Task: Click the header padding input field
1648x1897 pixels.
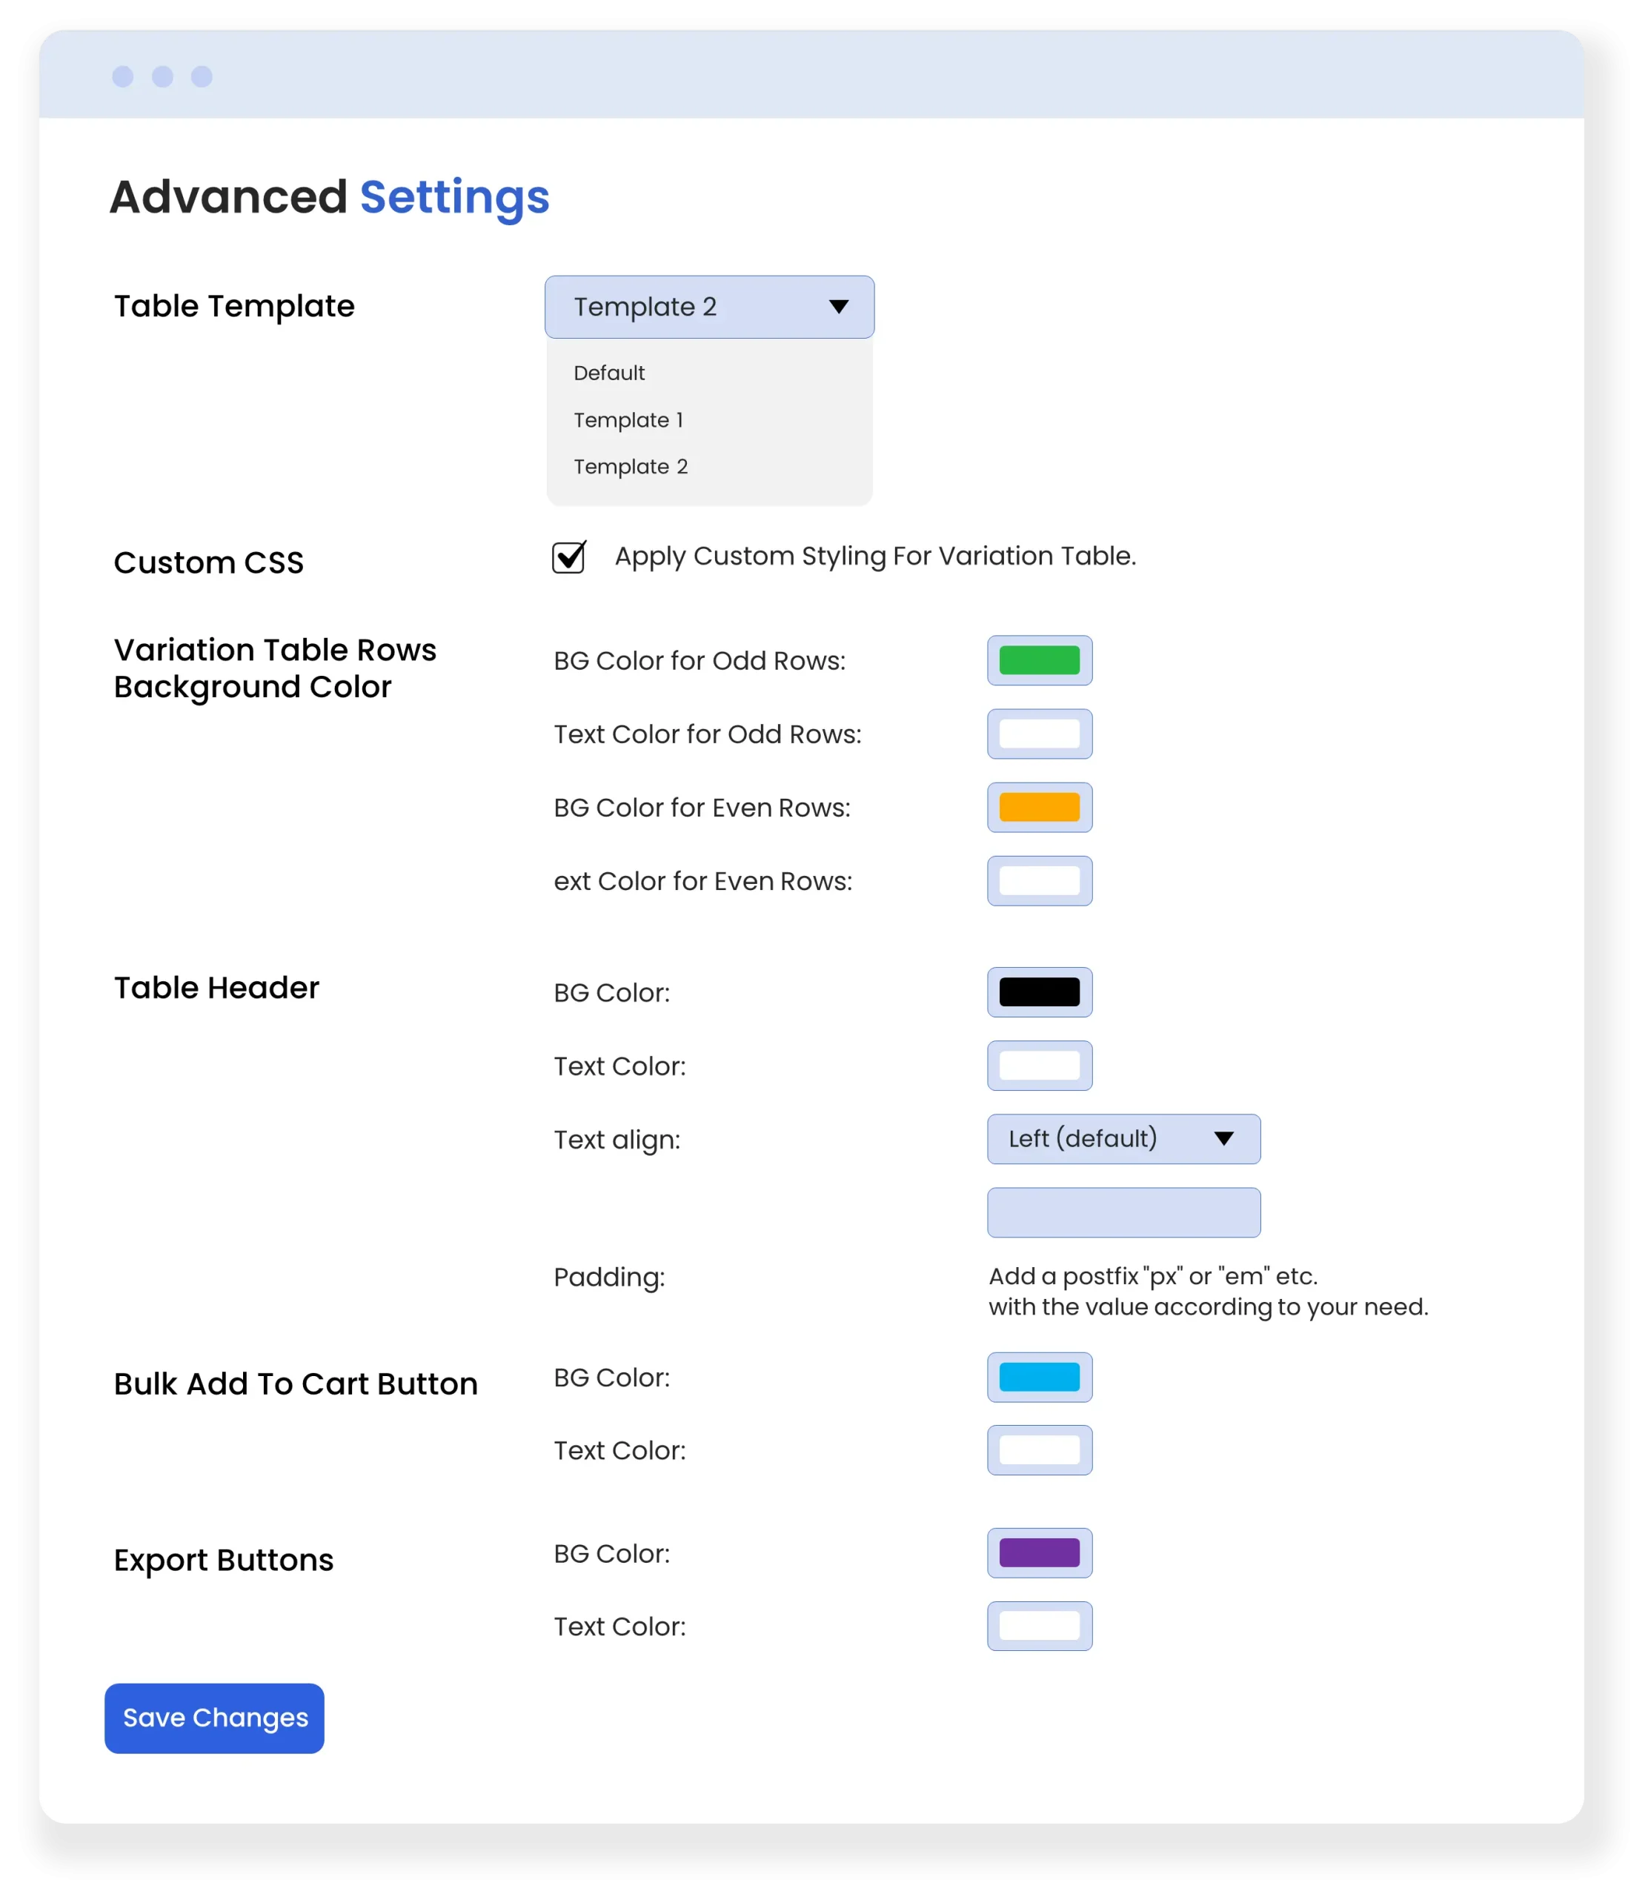Action: [x=1123, y=1213]
